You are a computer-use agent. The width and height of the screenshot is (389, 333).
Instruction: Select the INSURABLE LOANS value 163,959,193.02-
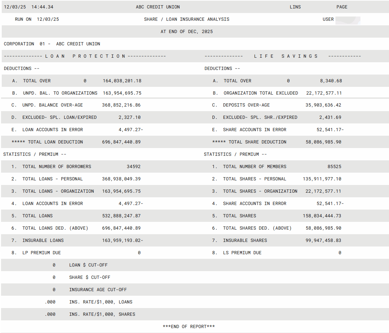(122, 241)
